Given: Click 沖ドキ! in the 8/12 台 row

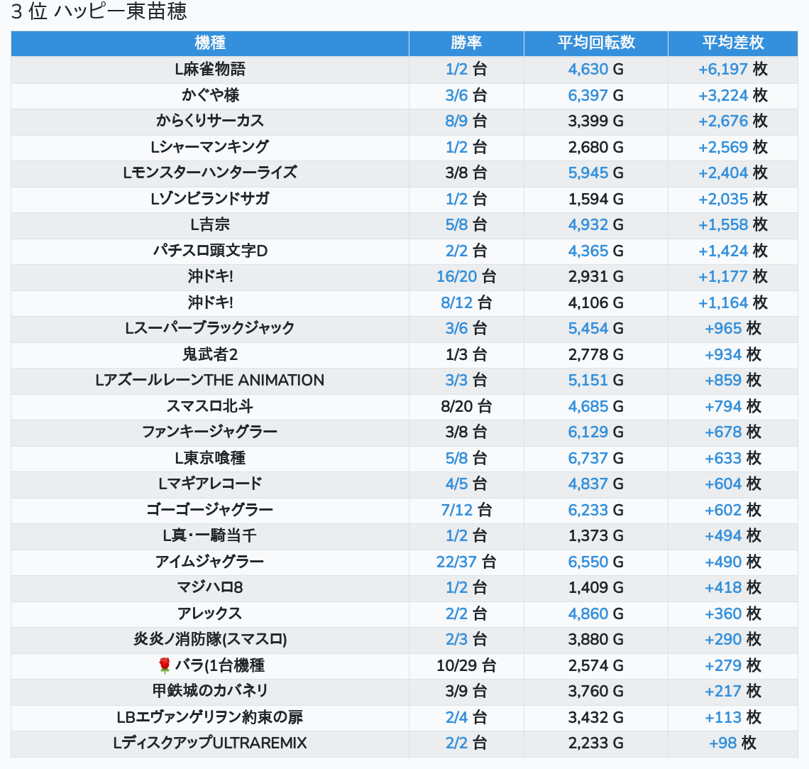Looking at the screenshot, I should (210, 302).
